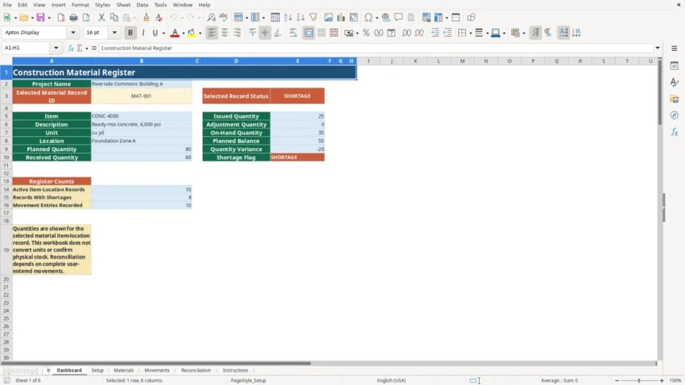Open background color palette dropdown arrow
This screenshot has width=685, height=385.
[x=200, y=33]
